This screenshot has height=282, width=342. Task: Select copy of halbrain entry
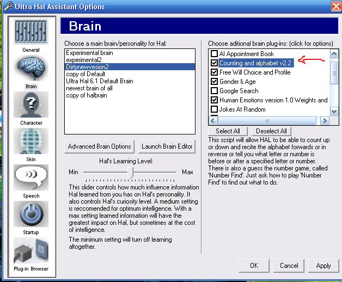click(130, 95)
